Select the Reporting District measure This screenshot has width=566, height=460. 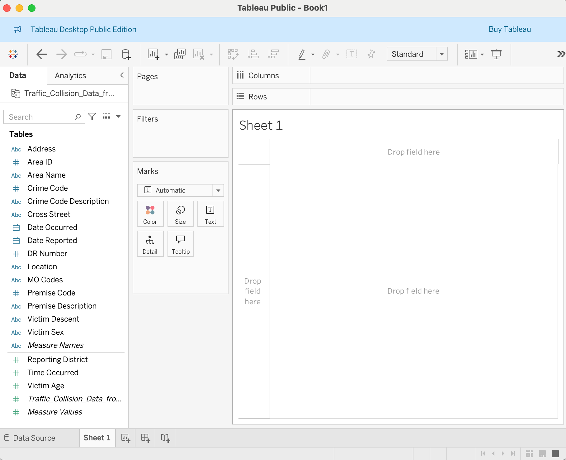click(x=58, y=360)
